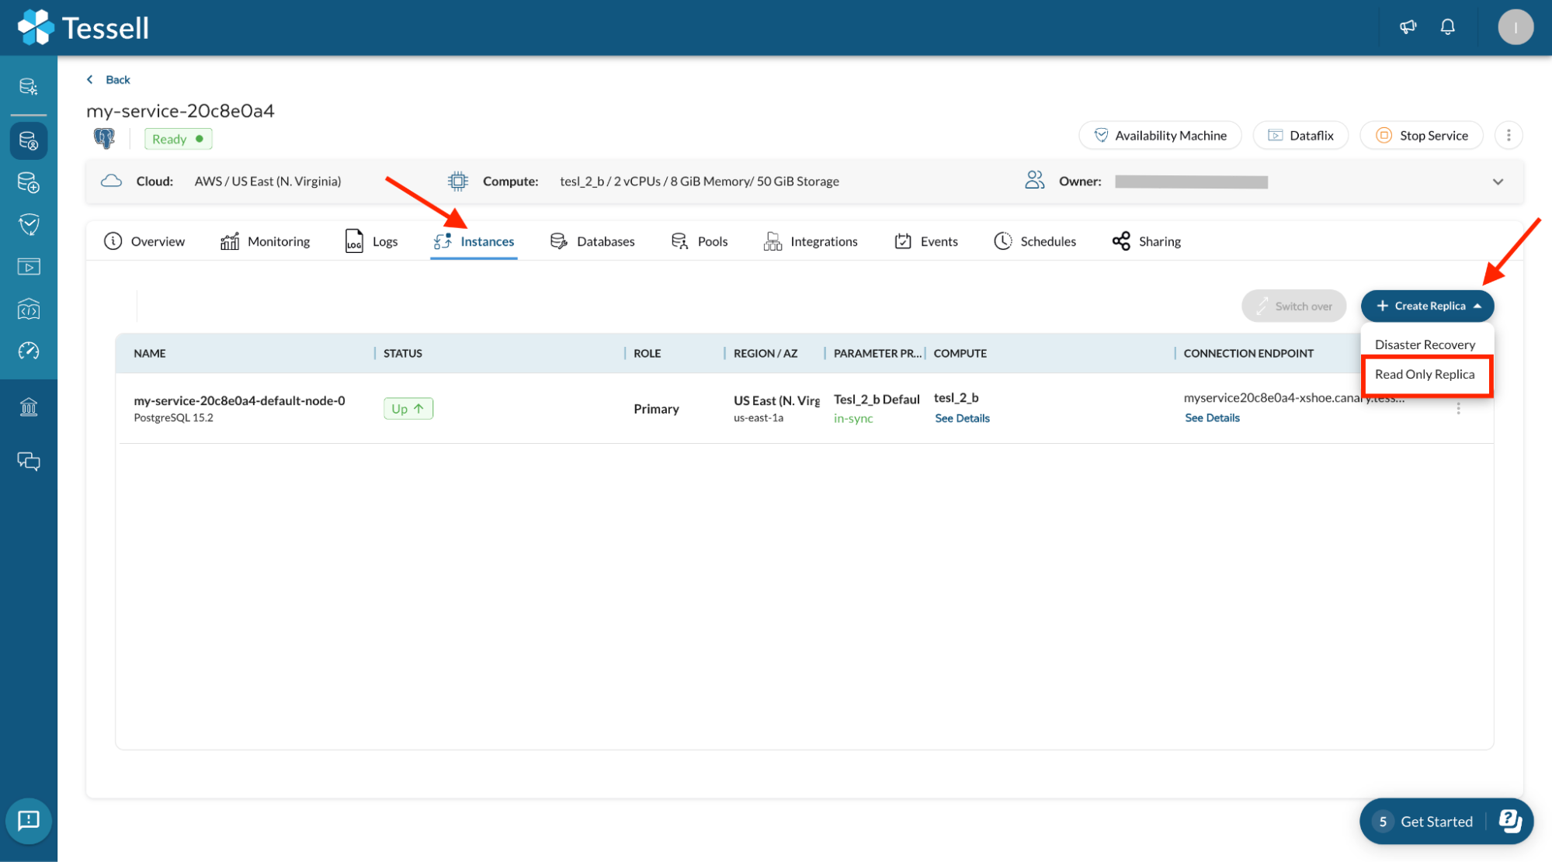This screenshot has width=1552, height=862.
Task: Click the Tessell logo
Action: (82, 28)
